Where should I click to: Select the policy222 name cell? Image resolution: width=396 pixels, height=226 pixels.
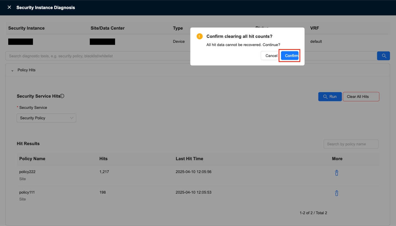point(27,172)
